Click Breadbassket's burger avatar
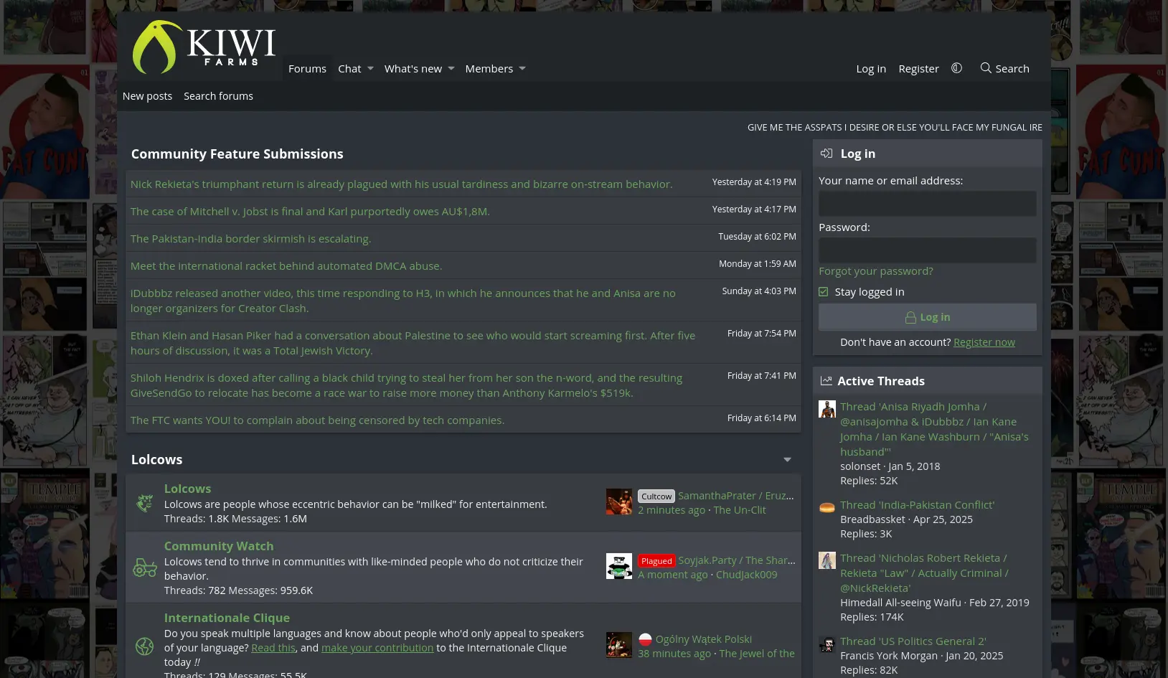Screen dimensions: 1168x678 [x=827, y=507]
